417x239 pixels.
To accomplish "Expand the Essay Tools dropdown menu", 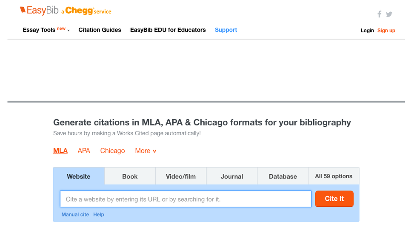I will click(x=46, y=30).
